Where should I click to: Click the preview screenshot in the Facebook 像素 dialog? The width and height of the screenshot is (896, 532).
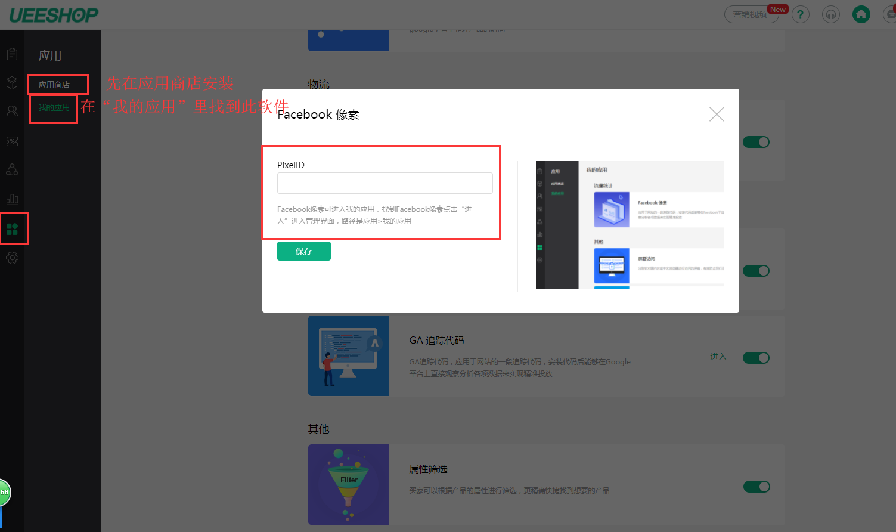pyautogui.click(x=630, y=225)
